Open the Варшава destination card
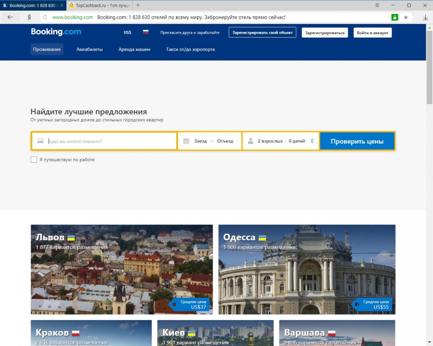433x346 pixels. [x=337, y=333]
